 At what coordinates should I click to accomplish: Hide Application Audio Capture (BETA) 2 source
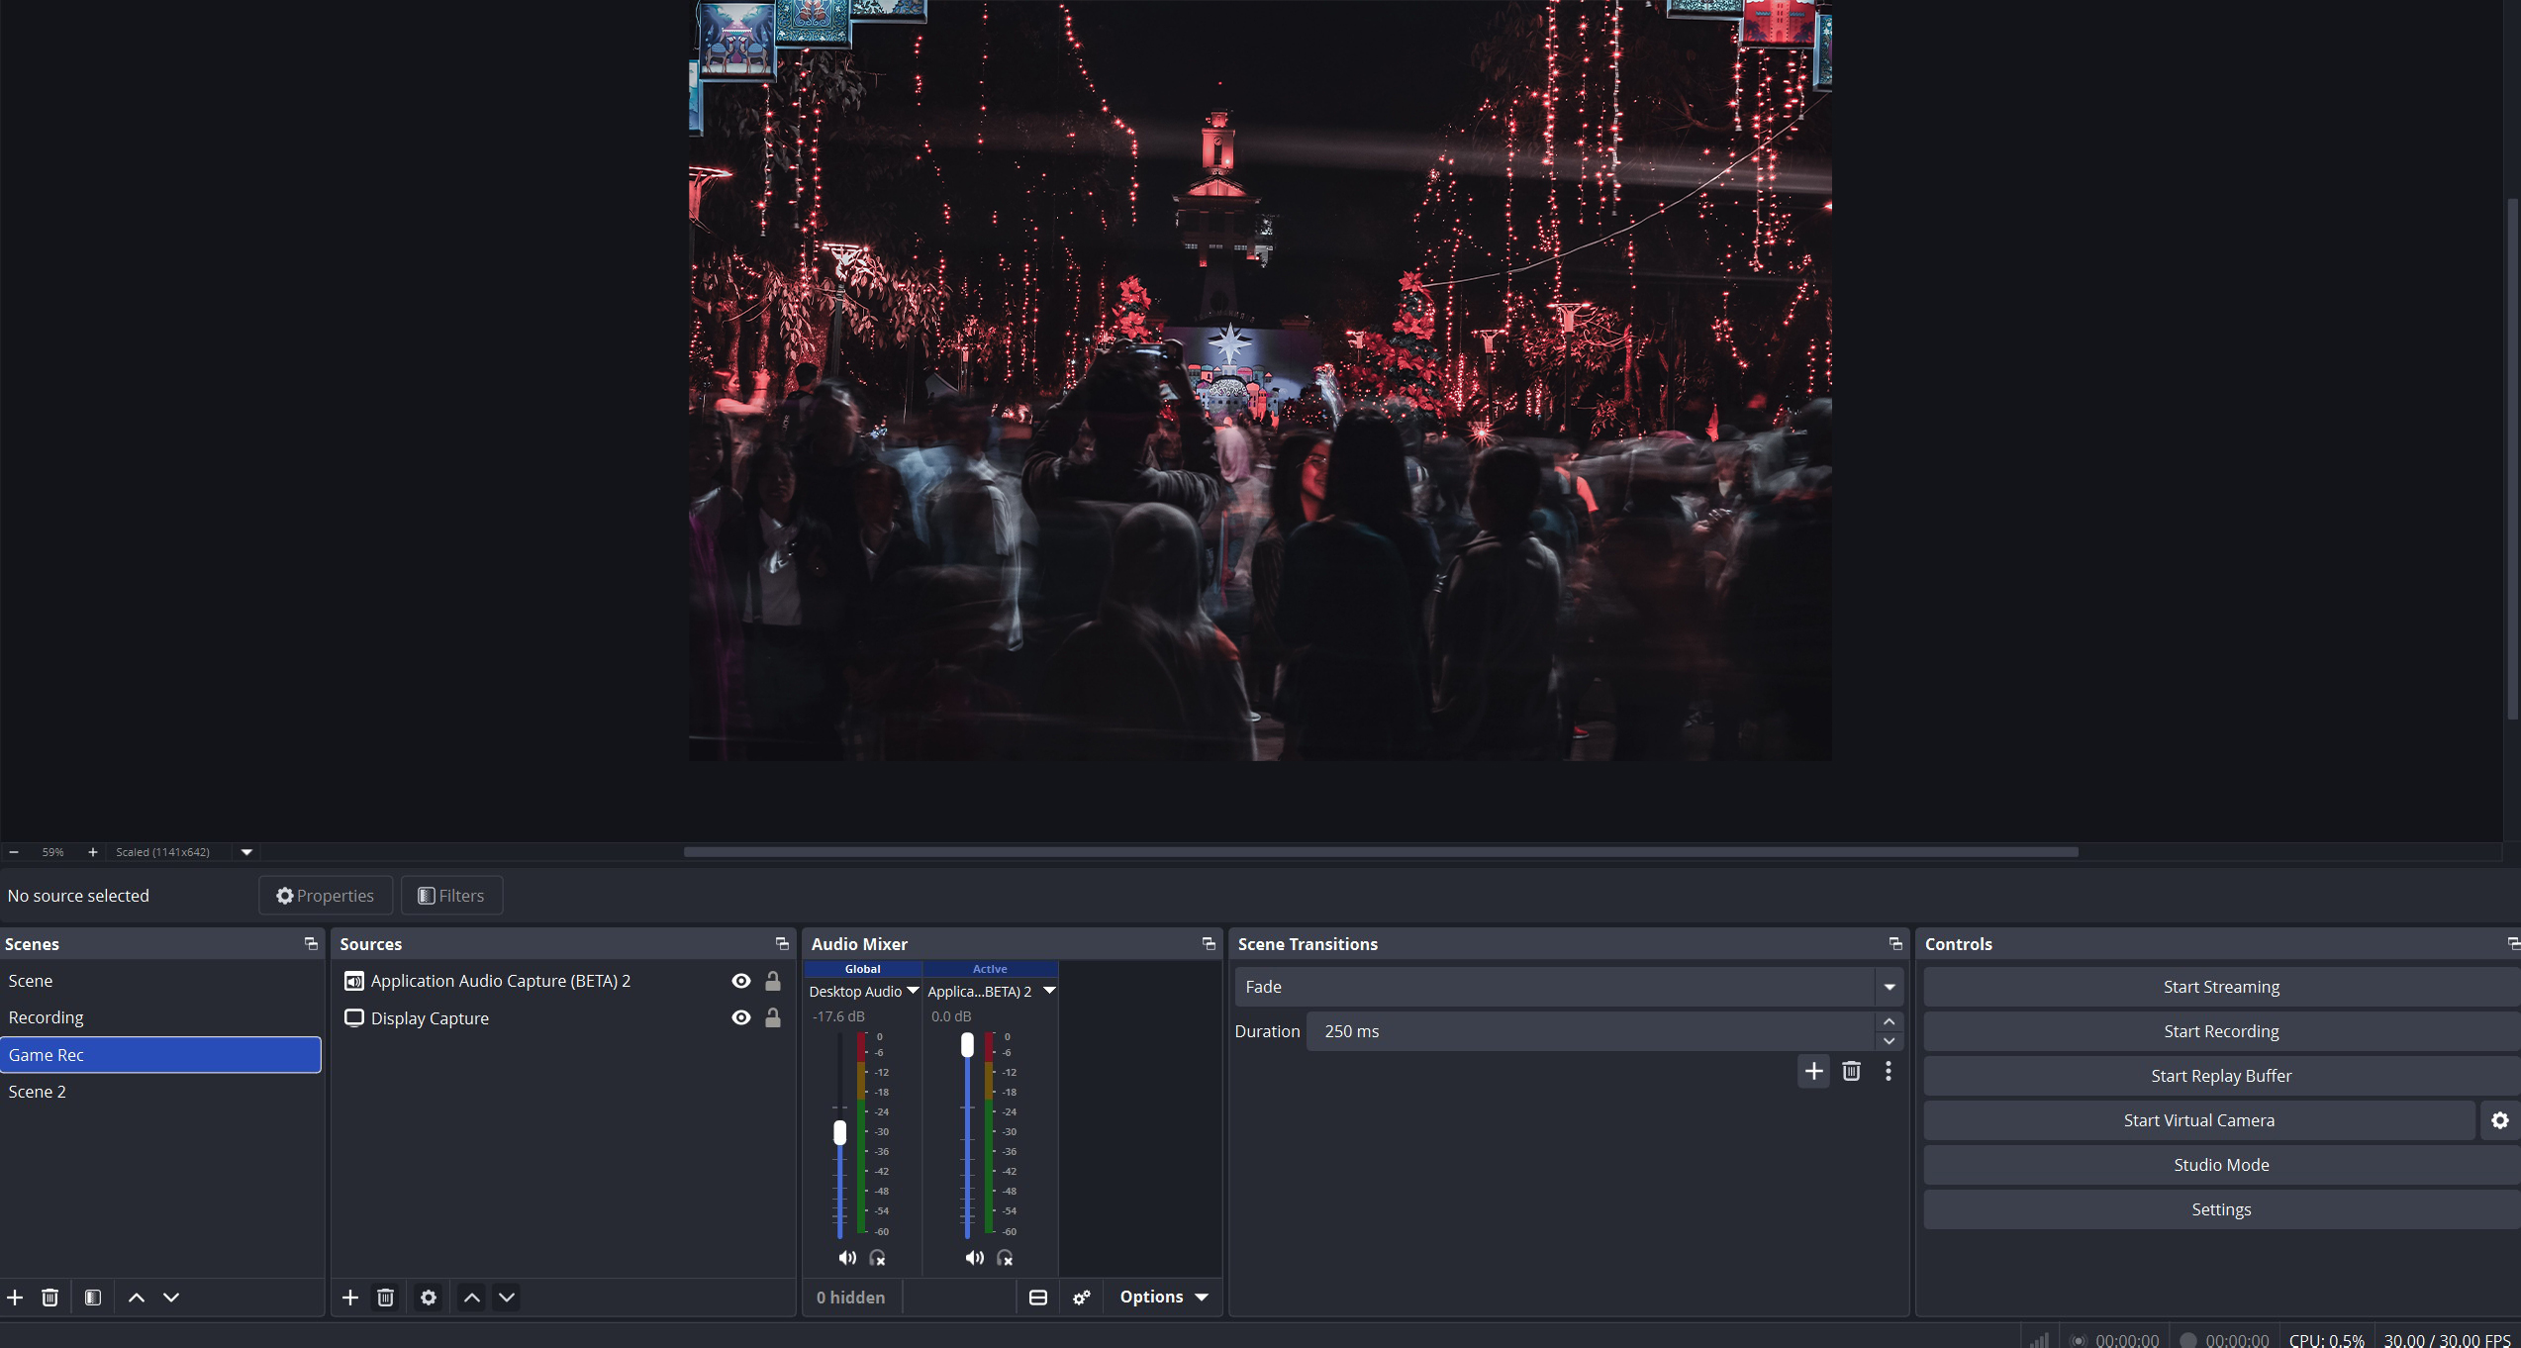(740, 981)
